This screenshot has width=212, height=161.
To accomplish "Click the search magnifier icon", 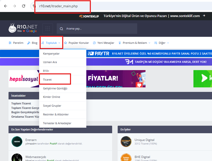I will coord(61,29).
